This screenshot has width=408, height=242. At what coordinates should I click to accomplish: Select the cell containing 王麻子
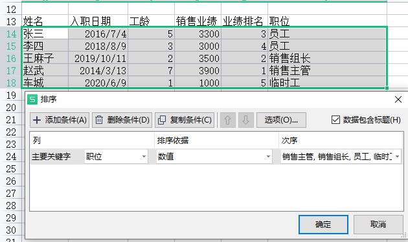point(45,58)
